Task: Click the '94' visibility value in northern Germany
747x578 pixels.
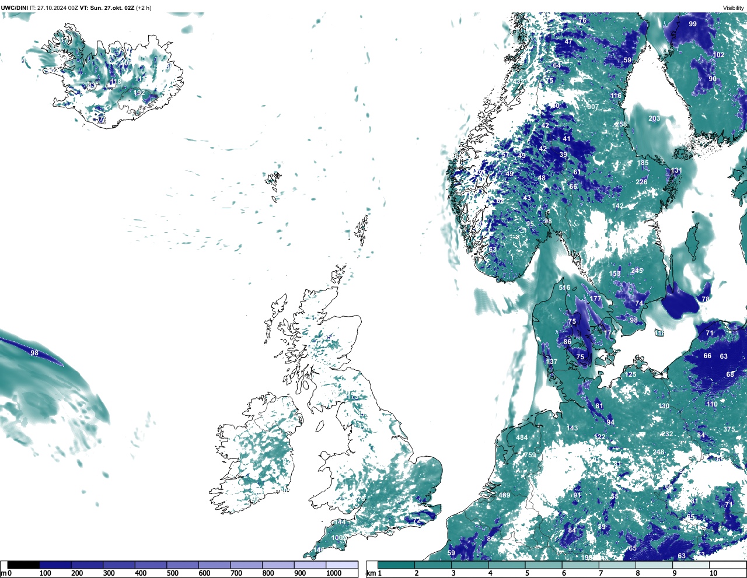Action: (x=610, y=422)
